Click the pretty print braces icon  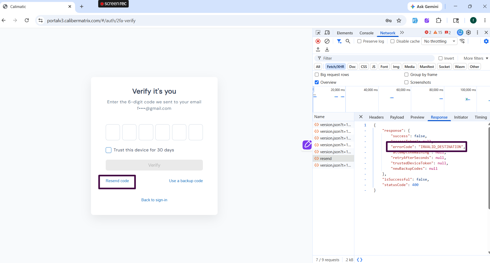click(x=359, y=260)
